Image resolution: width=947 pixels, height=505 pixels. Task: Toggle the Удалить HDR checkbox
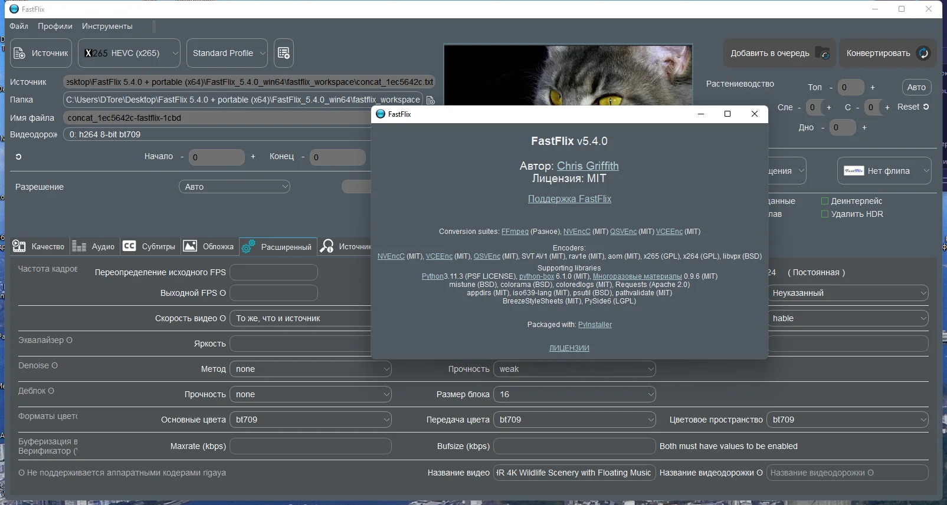(x=825, y=214)
